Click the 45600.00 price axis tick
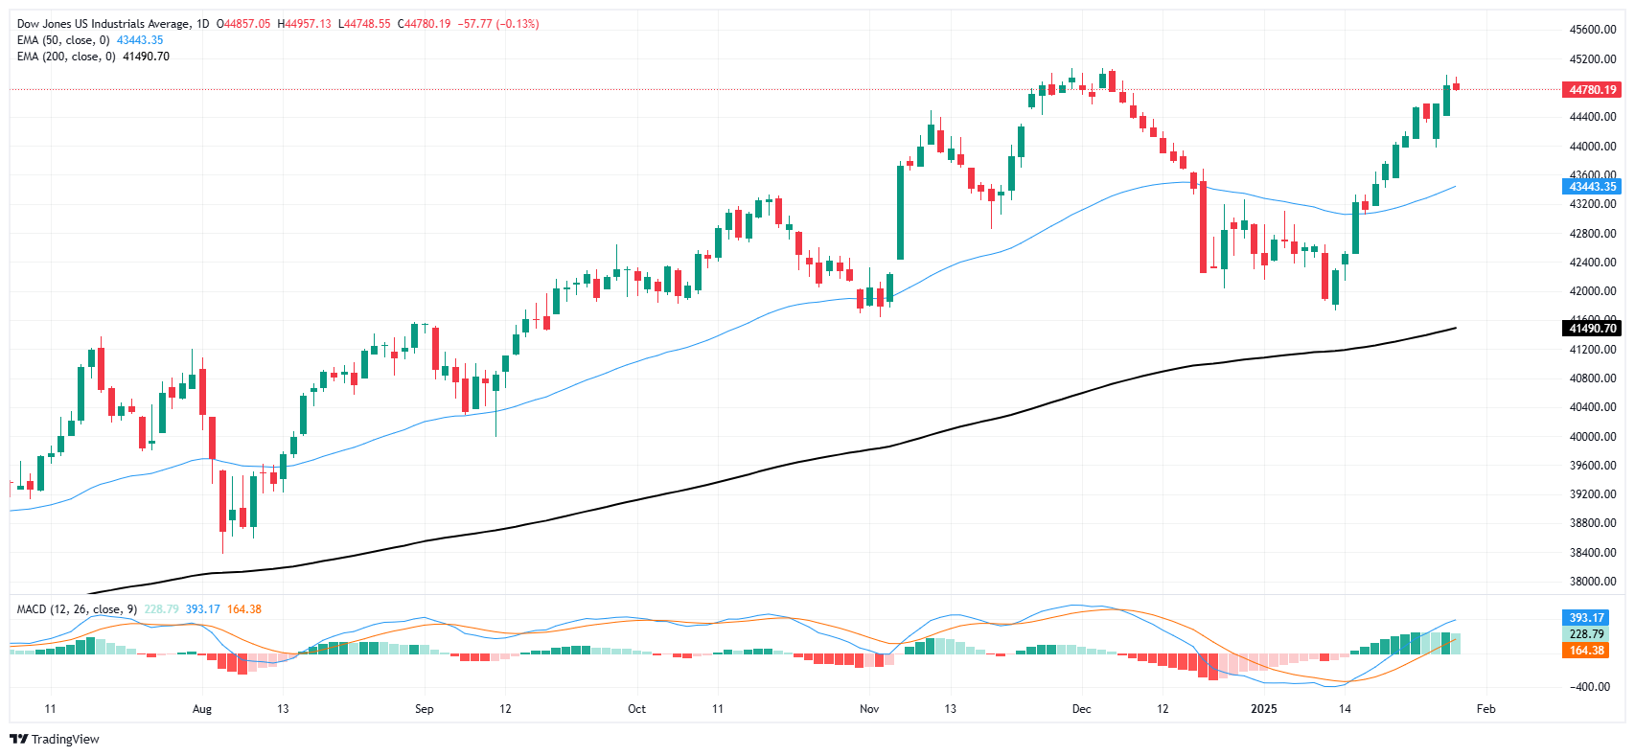 coord(1593,30)
